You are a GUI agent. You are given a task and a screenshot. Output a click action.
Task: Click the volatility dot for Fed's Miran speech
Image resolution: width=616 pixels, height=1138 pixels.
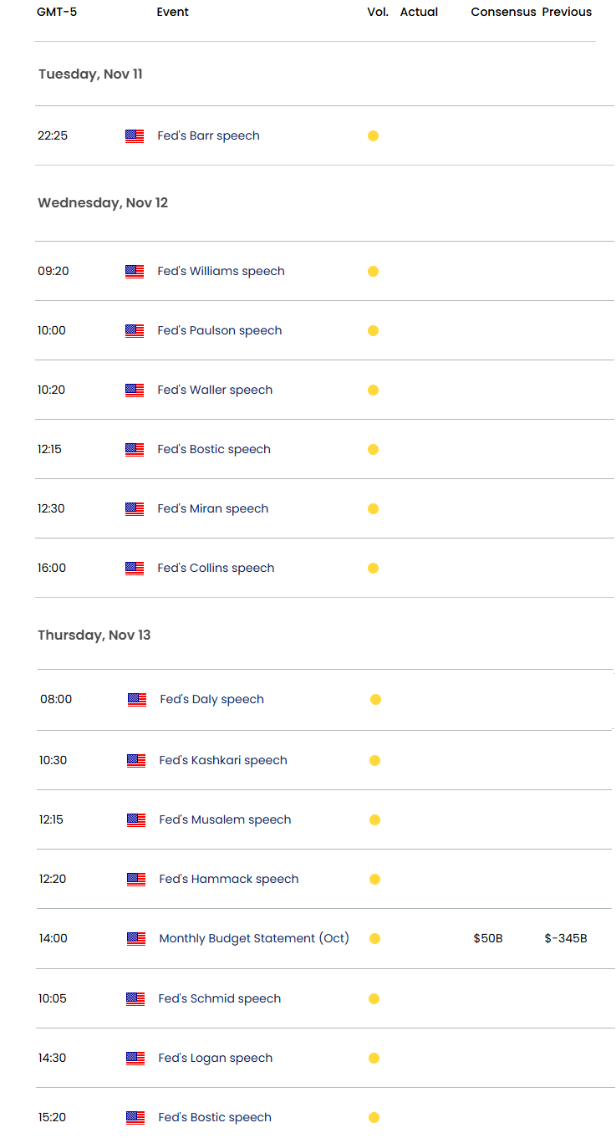[373, 509]
